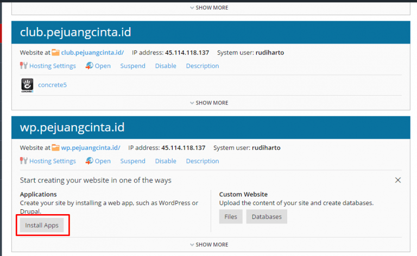Expand SHOW MORE under club.pejuangcinta.id
This screenshot has width=417, height=256.
coord(209,103)
